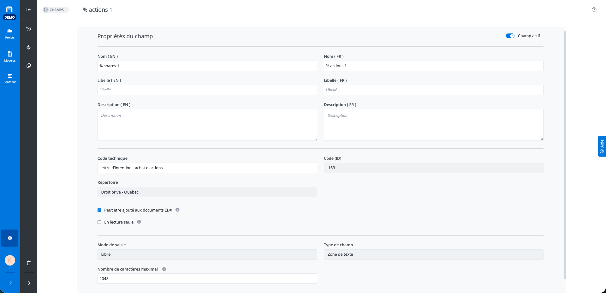Open the Type de champ dropdown

[x=433, y=254]
